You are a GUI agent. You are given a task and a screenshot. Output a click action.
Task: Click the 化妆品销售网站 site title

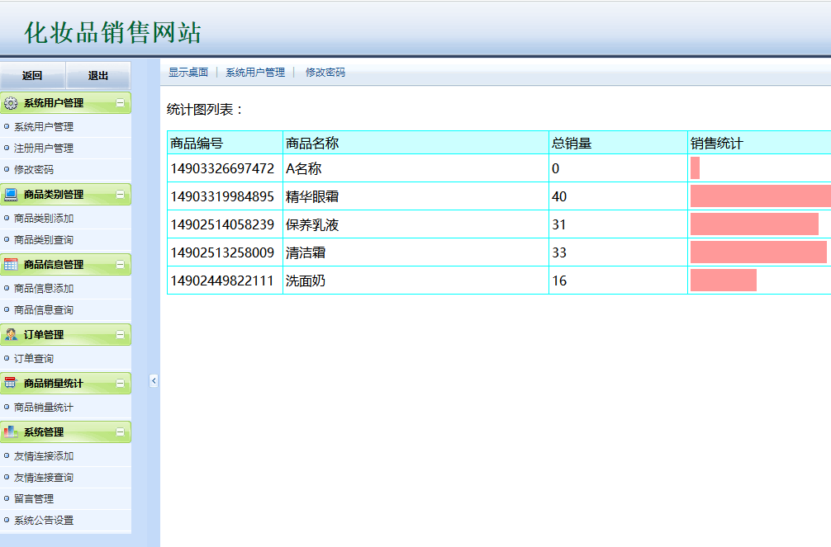click(113, 32)
